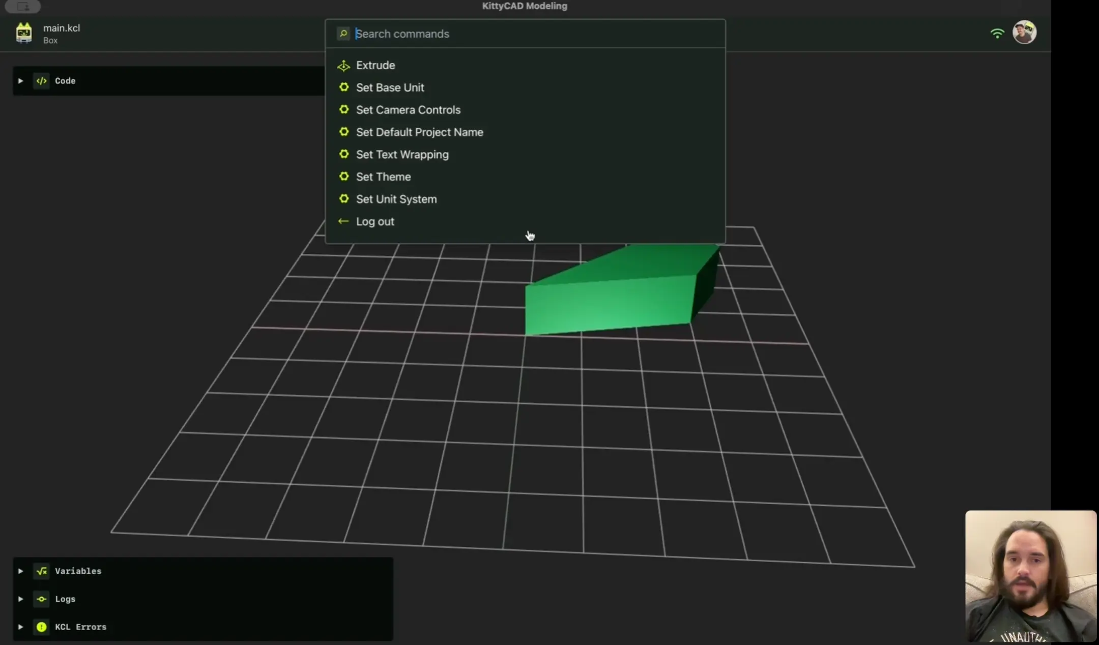
Task: Expand the Variables pane arrow
Action: tap(20, 571)
